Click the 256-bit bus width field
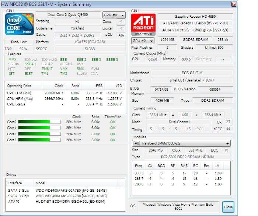Screen dimensions: 258x216 point(223,40)
